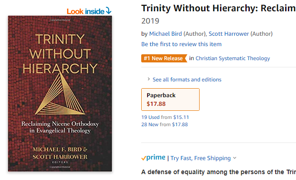The height and width of the screenshot is (180, 296).
Task: Open Try Fast, Free Shipping link
Action: (201, 158)
